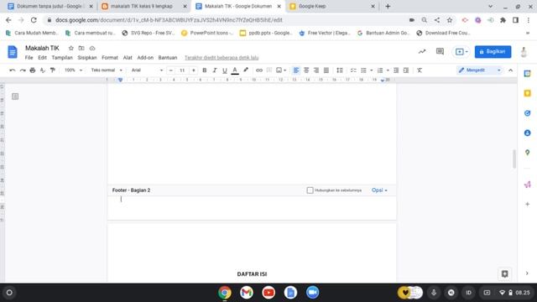
Task: Open comment history
Action: pyautogui.click(x=440, y=52)
